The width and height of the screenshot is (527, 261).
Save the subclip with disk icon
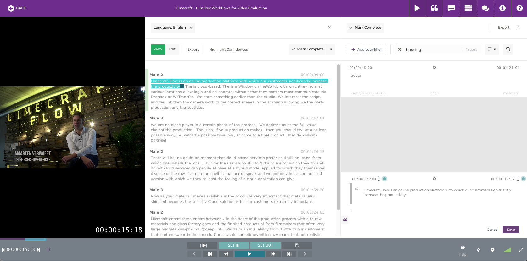pyautogui.click(x=297, y=245)
